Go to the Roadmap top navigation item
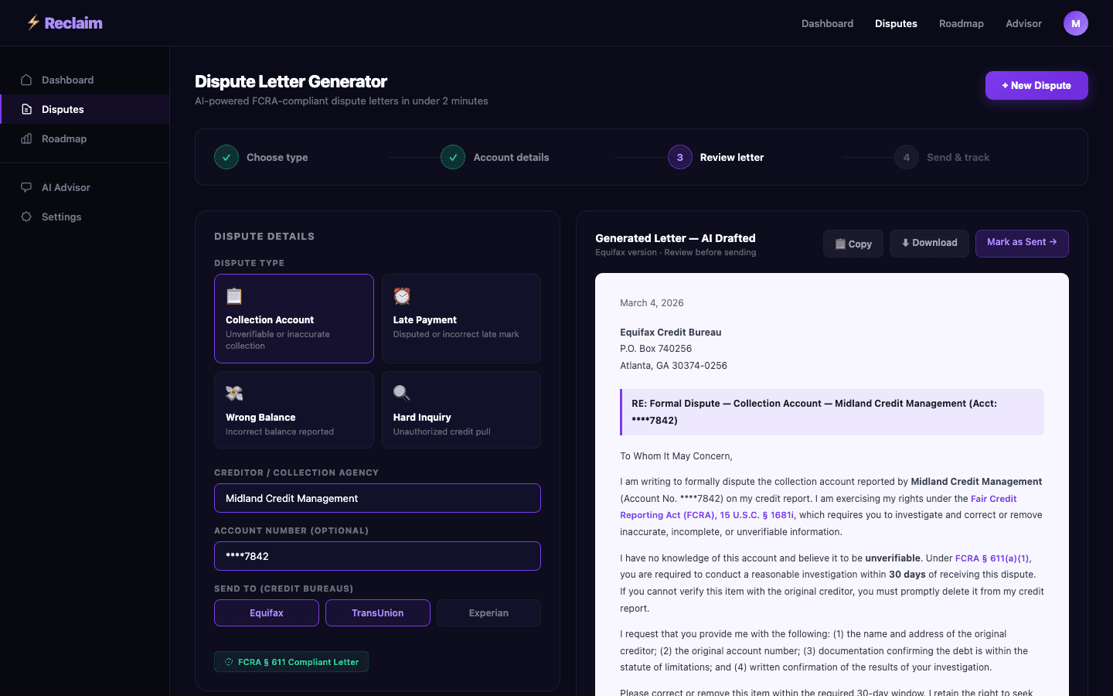 click(961, 23)
